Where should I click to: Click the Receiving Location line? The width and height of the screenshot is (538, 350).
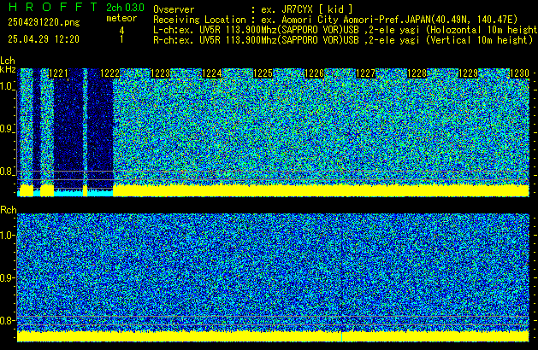tap(335, 20)
